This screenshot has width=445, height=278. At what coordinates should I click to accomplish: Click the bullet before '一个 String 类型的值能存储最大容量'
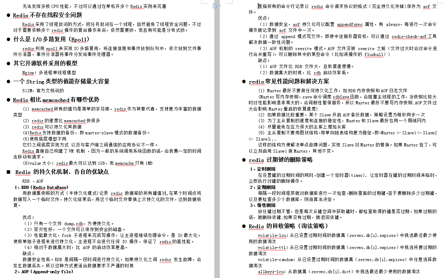[9, 80]
